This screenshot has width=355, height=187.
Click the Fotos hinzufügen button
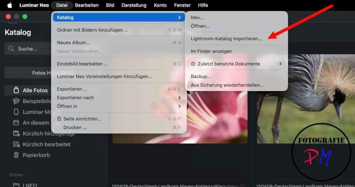click(28, 73)
